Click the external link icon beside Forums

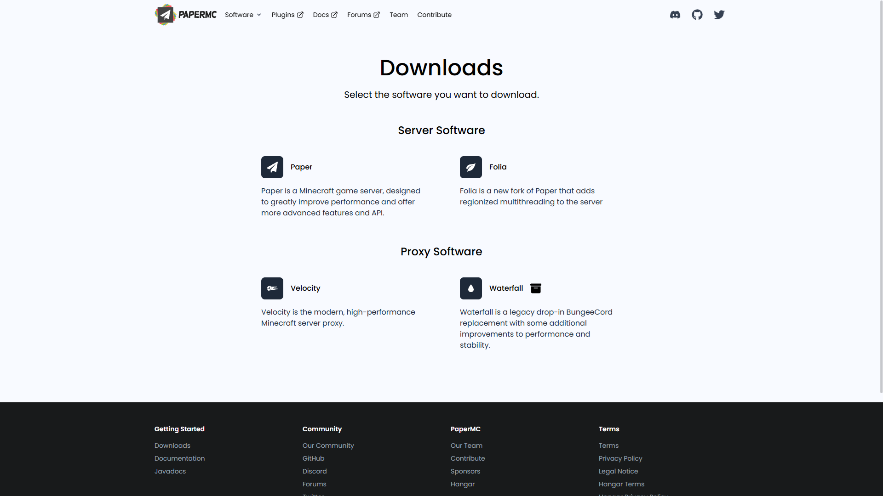click(377, 15)
